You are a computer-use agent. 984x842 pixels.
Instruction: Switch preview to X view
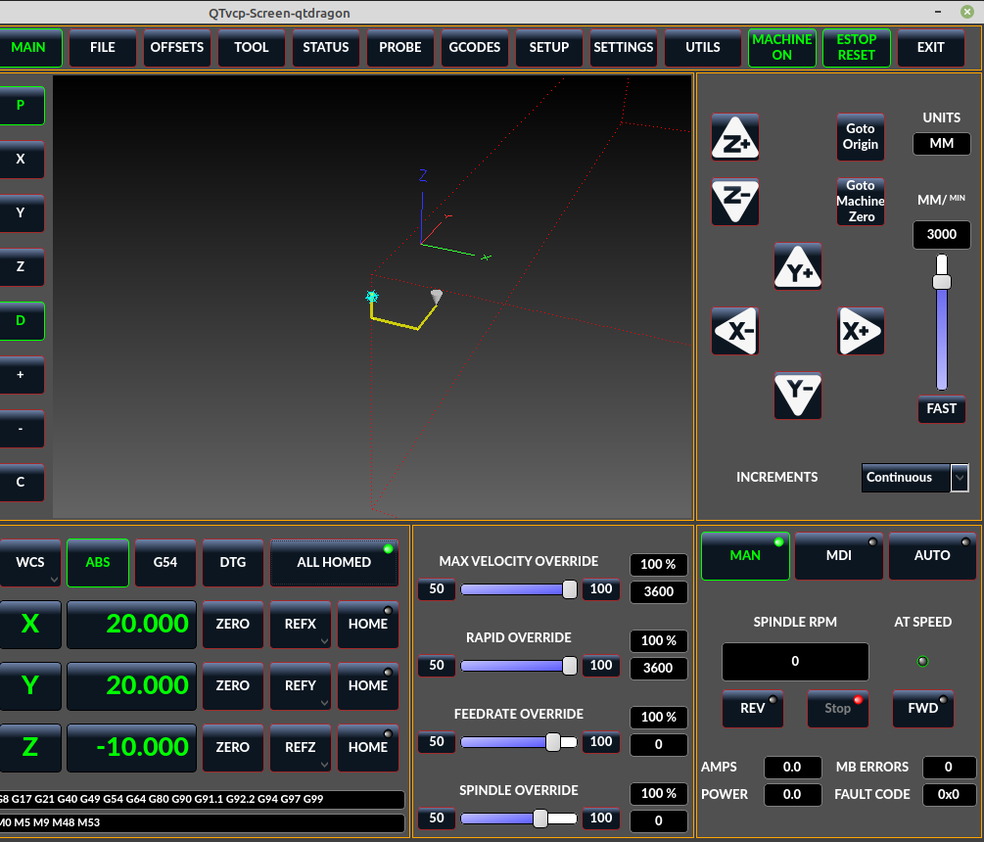(x=21, y=160)
